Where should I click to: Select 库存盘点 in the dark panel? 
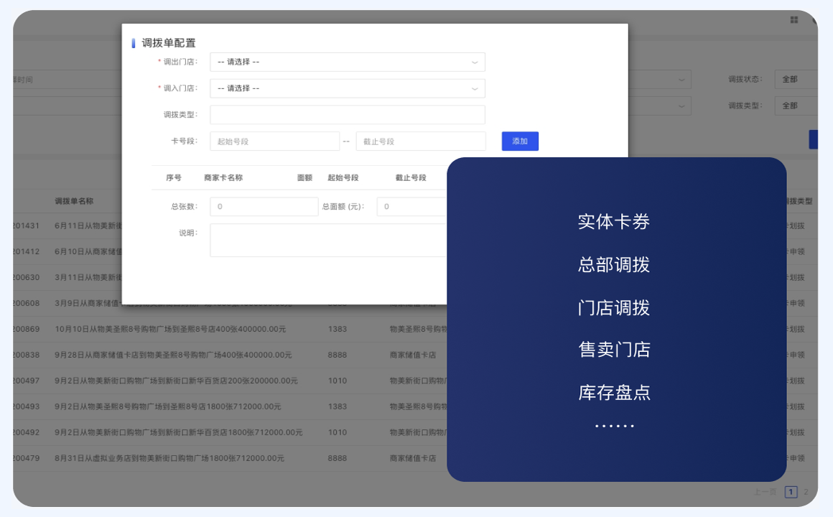click(x=614, y=393)
